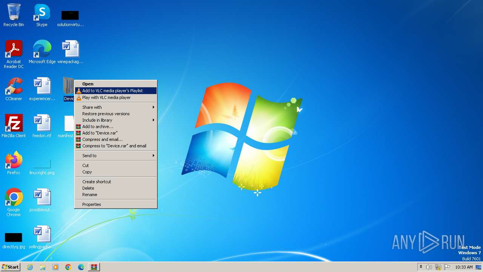Select Acrobat Reader DC desktop shortcut
Image resolution: width=483 pixels, height=272 pixels.
(x=14, y=54)
